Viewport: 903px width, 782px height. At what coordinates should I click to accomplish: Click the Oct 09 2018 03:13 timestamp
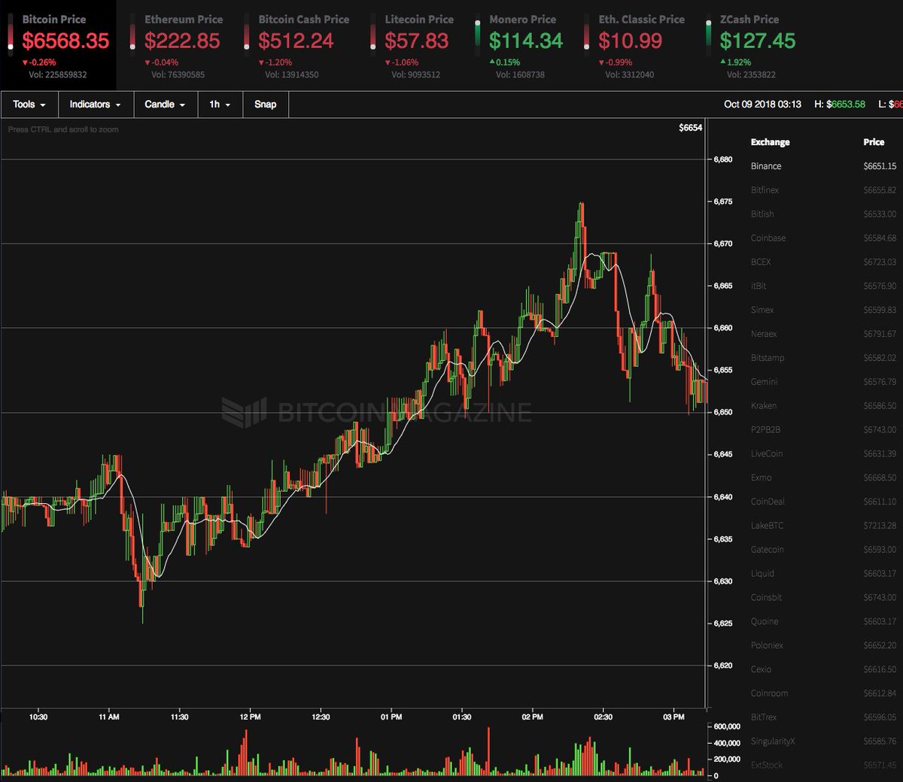coord(762,105)
